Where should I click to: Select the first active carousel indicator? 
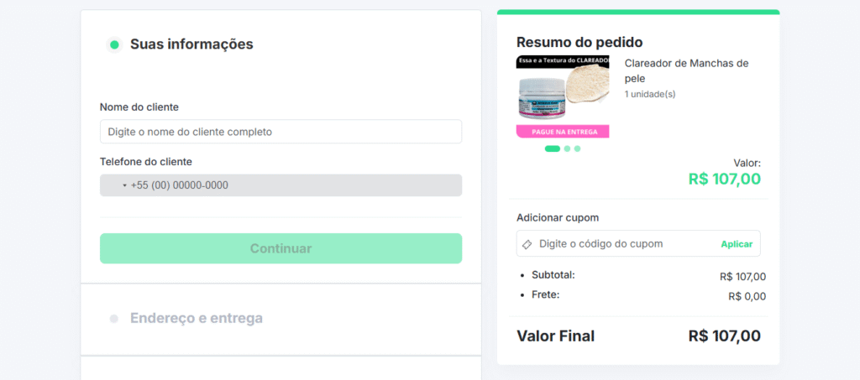(553, 148)
